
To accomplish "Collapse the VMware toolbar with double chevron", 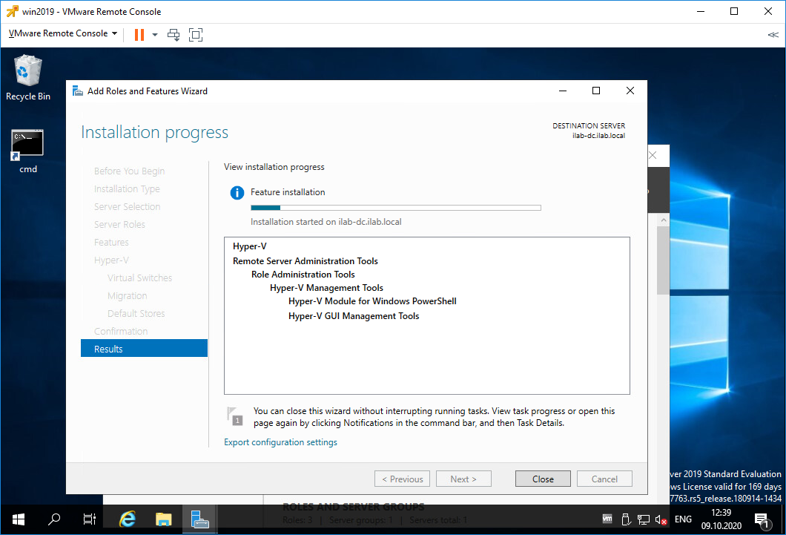I will 773,35.
